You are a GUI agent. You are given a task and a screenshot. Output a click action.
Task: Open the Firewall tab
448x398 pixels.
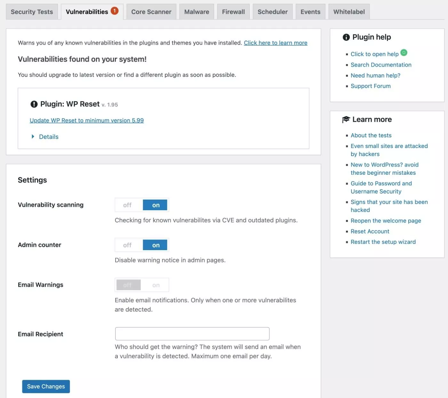pos(233,12)
